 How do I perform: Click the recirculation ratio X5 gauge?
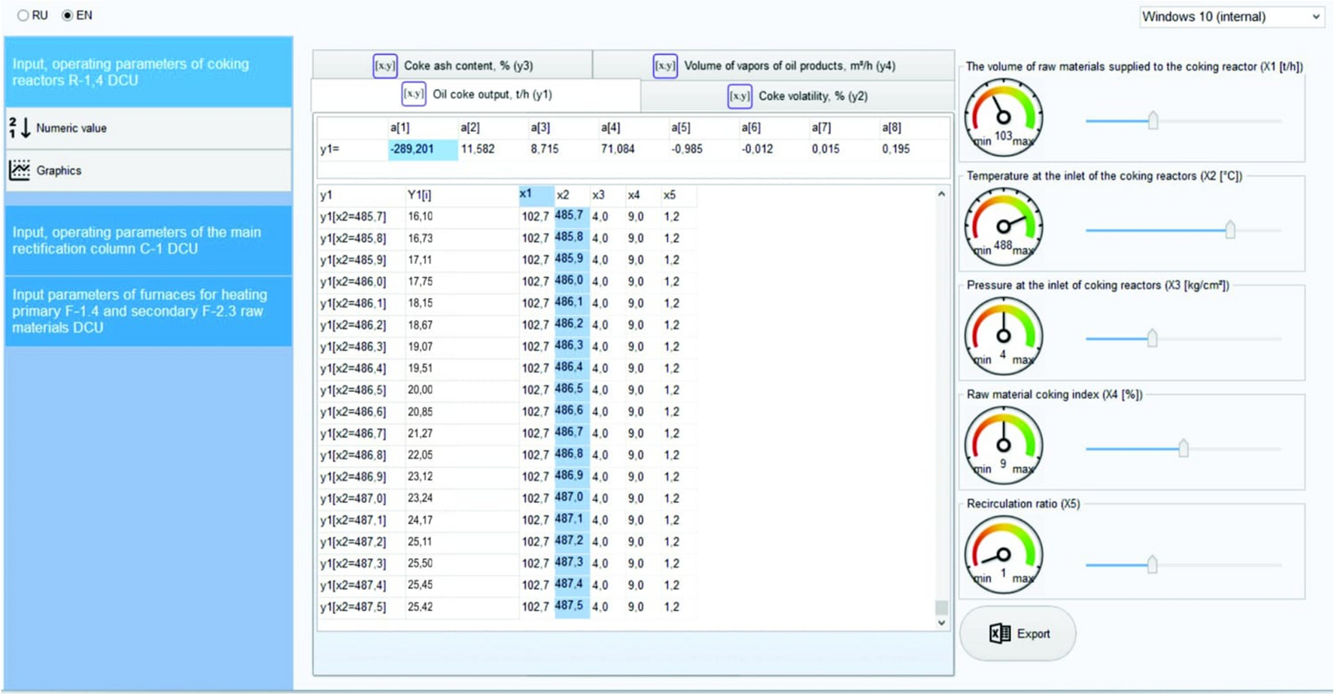tap(1003, 554)
